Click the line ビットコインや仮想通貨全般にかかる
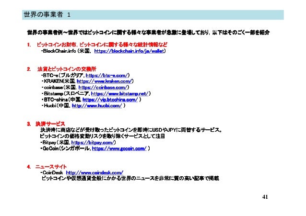The height and width of the screenshot is (216, 306). pyautogui.click(x=130, y=178)
